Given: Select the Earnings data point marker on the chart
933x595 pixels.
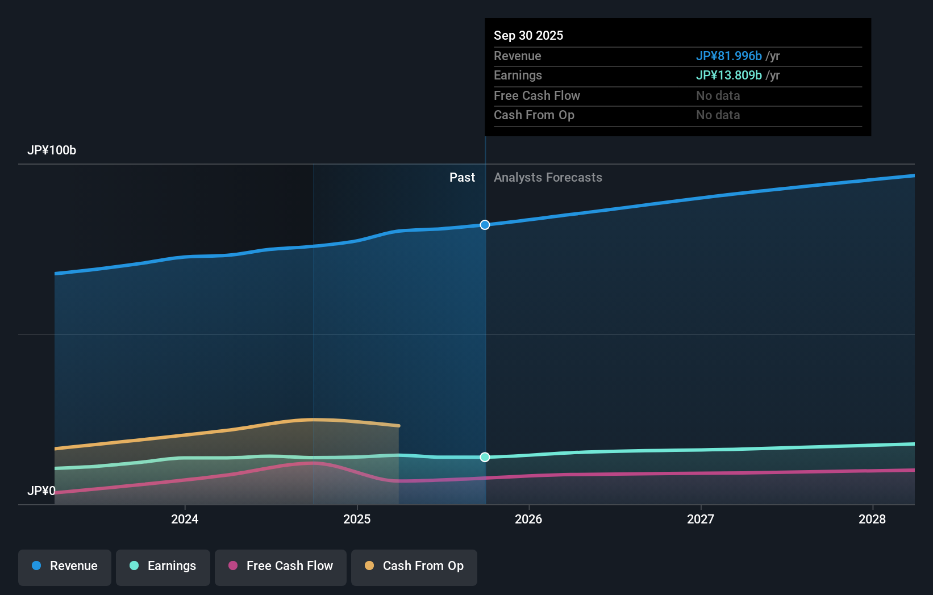Looking at the screenshot, I should pos(485,457).
